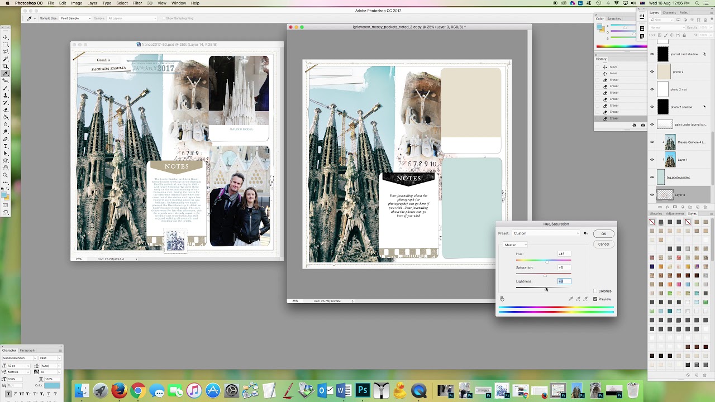This screenshot has width=715, height=402.
Task: Select the Crop tool
Action: tap(6, 66)
